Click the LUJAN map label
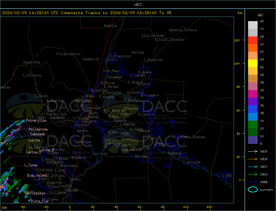276x211 pixels. coord(83,119)
